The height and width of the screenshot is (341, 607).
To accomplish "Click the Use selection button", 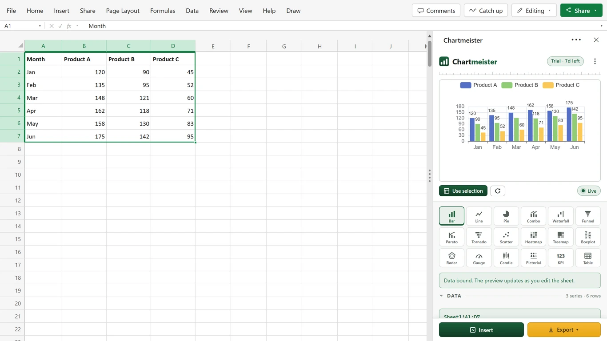I will [463, 191].
